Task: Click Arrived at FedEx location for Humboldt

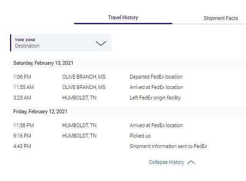Action: [x=156, y=125]
